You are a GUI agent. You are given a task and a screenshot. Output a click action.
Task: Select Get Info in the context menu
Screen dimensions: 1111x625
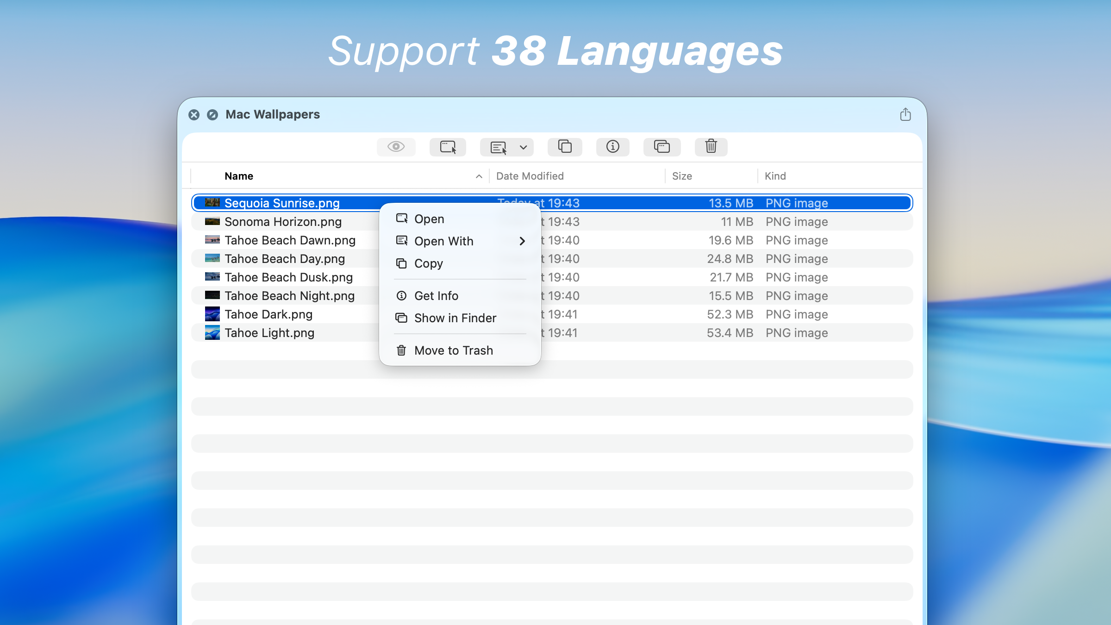436,295
